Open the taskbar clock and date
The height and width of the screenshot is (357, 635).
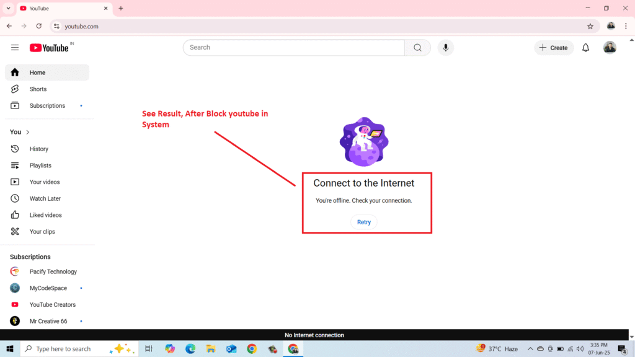[599, 348]
